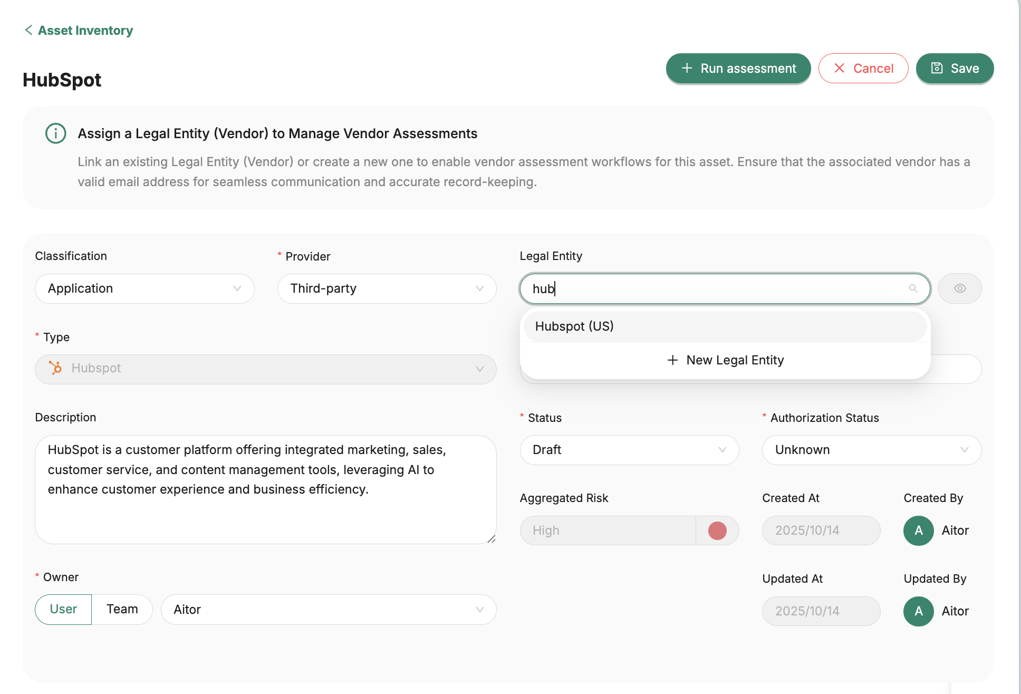
Task: Click the Updated By avatar for Aitor
Action: pos(918,611)
